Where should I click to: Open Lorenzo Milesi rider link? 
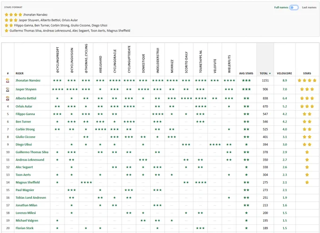tap(26, 213)
